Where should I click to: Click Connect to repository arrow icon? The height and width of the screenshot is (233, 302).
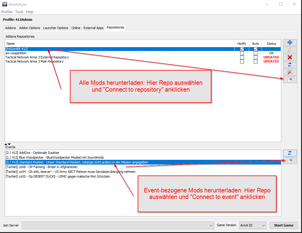(x=290, y=79)
